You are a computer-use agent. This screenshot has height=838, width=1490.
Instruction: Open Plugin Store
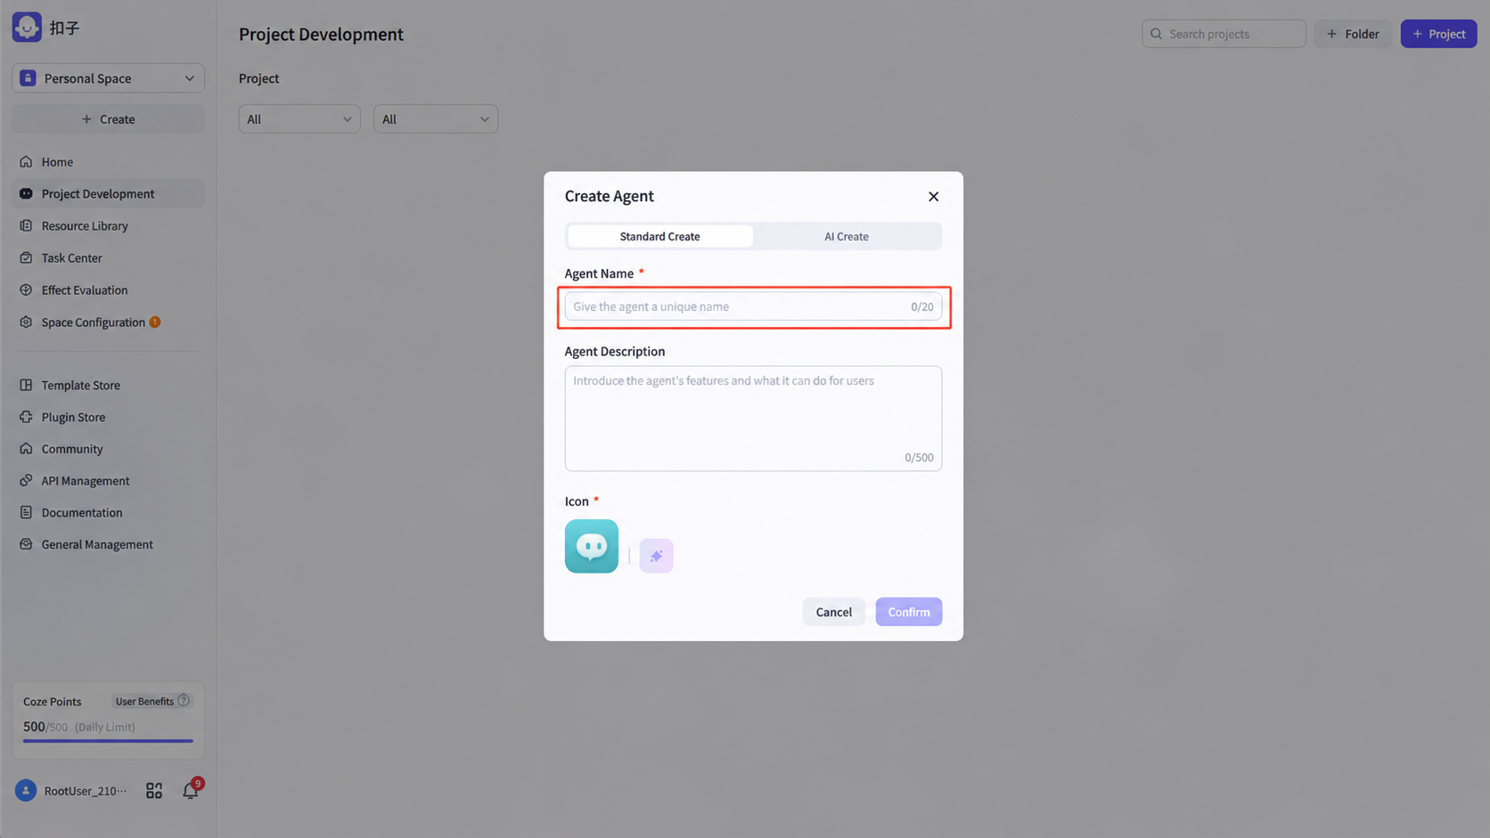(x=108, y=418)
